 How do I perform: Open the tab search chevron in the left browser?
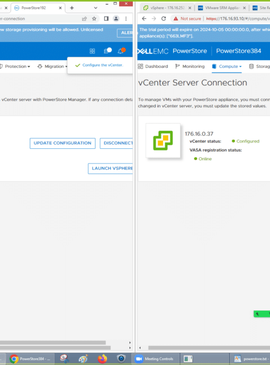click(x=96, y=8)
